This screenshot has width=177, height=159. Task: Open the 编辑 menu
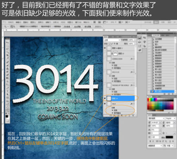[18, 22]
